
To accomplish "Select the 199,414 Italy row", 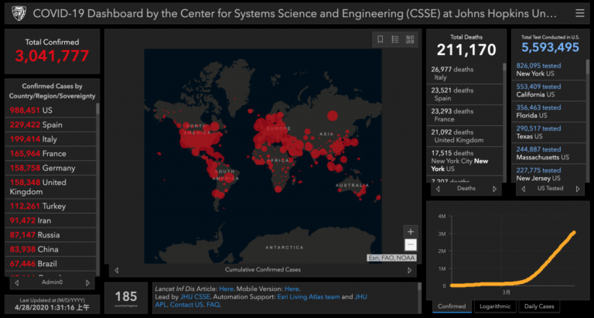I will tap(50, 139).
